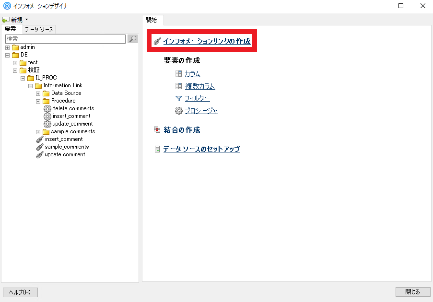Image resolution: width=433 pixels, height=302 pixels.
Task: Open the インフォメーションリンクの作成 link
Action: pyautogui.click(x=207, y=41)
